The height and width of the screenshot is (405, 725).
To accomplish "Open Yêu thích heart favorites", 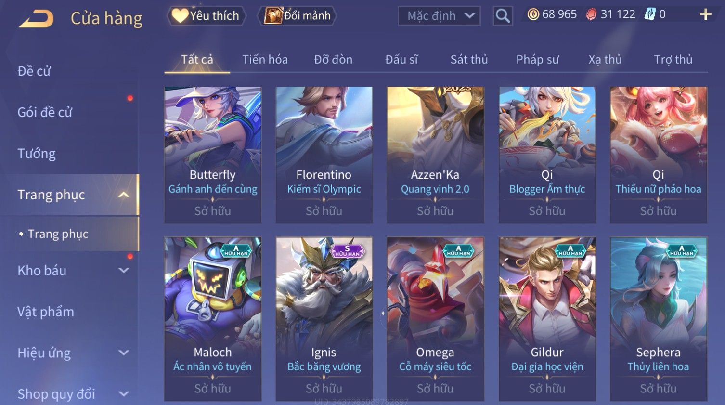I will click(x=206, y=16).
